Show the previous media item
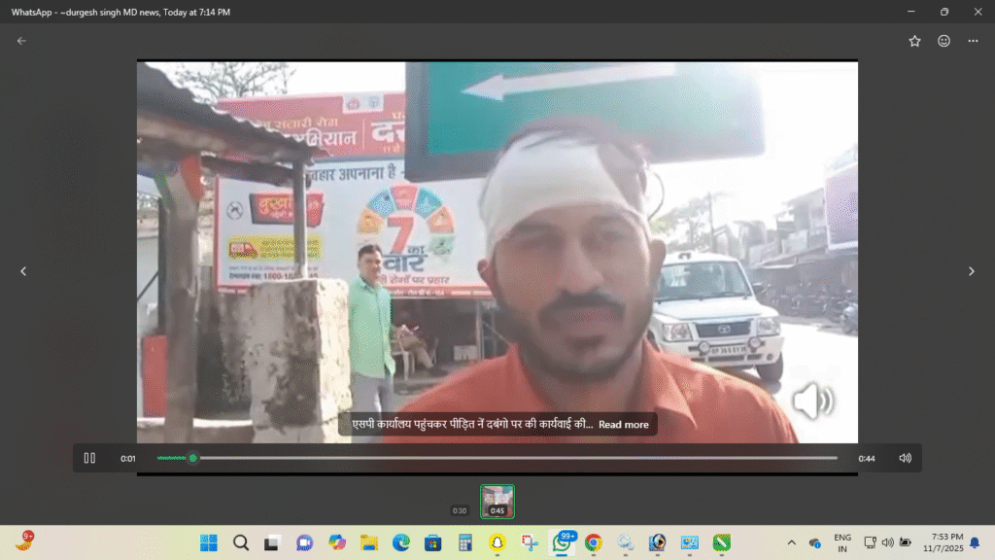The image size is (995, 560). tap(24, 271)
